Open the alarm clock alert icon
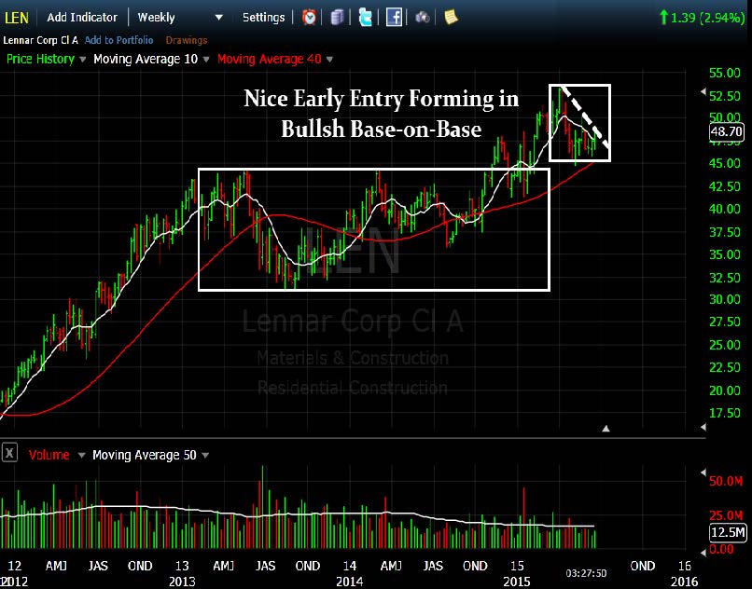Viewport: 752px width, 589px height. 310,18
